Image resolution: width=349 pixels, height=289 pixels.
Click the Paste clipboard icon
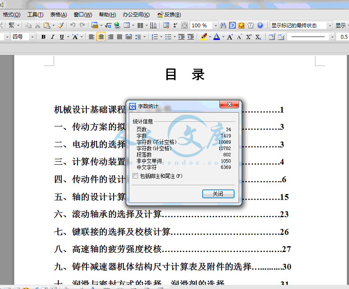pos(47,25)
